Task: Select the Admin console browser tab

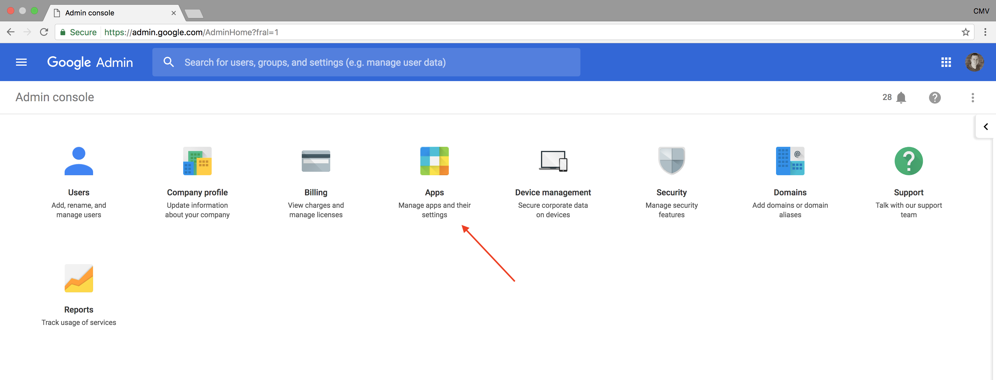Action: click(114, 13)
